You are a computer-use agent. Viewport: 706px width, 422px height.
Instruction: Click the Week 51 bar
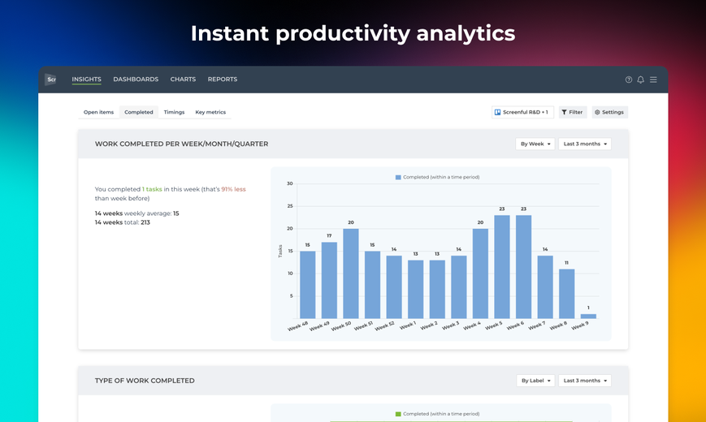click(372, 285)
